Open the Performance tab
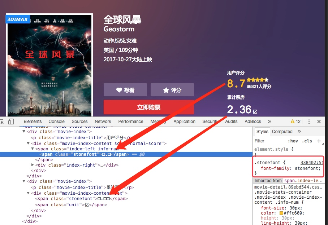This screenshot has height=225, width=328. [x=131, y=122]
